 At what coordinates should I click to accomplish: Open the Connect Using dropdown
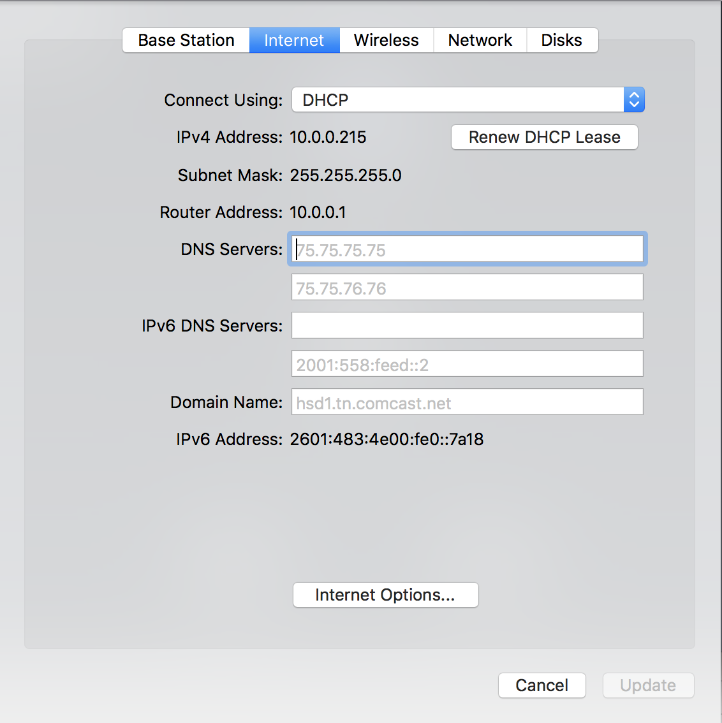(x=459, y=99)
